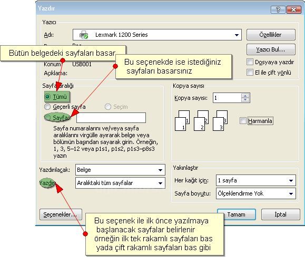Select the Sayfa radio button
The height and width of the screenshot is (257, 305).
[47, 117]
